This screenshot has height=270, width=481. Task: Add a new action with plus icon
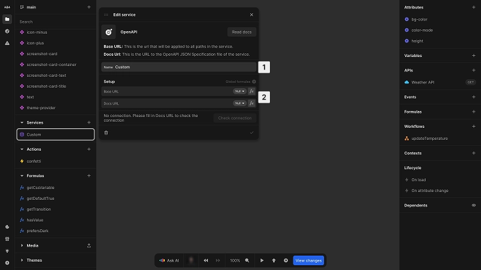tap(89, 149)
